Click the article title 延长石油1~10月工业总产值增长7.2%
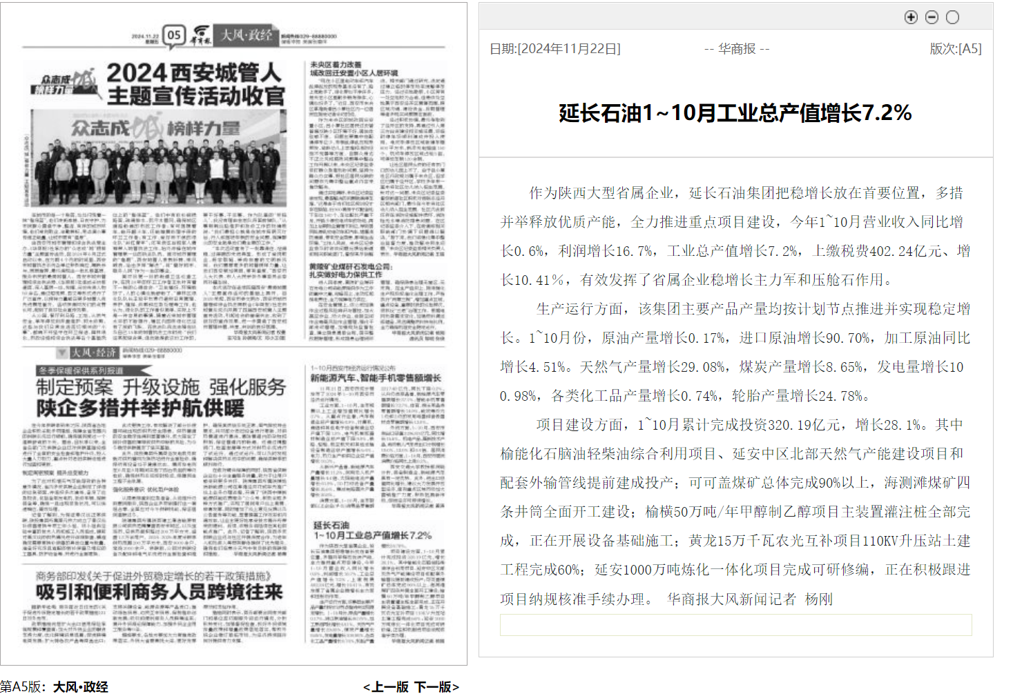 (735, 113)
